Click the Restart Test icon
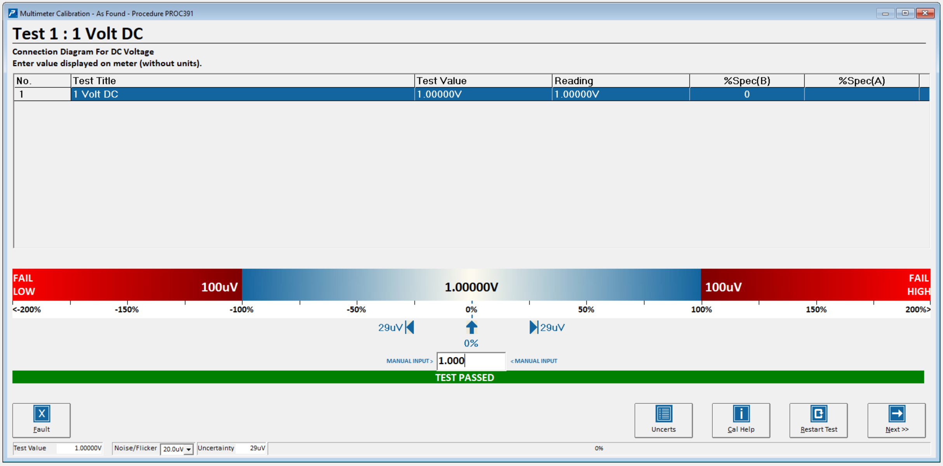Screen dimensions: 943x466 click(818, 414)
